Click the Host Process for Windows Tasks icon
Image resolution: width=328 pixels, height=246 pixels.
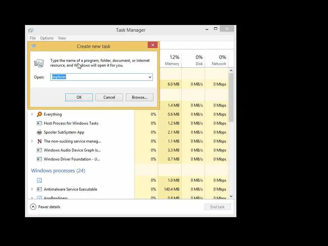39,123
